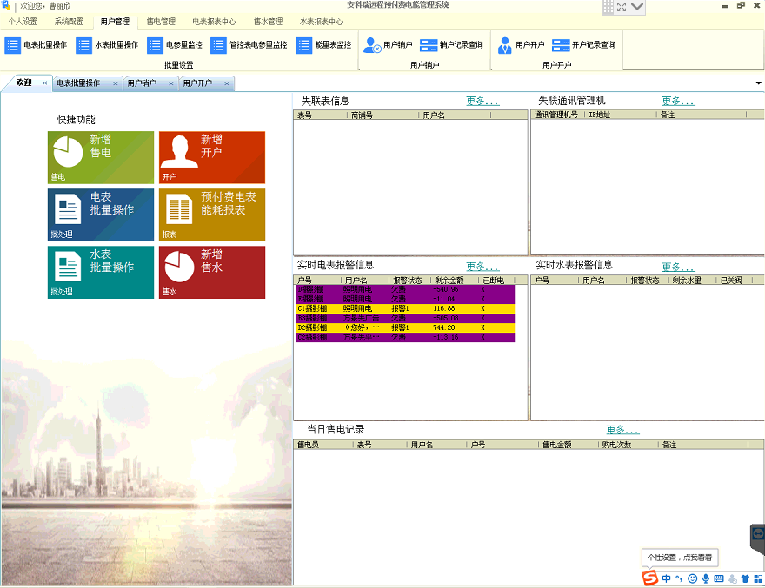Open 管控表电参量监控 ribbon icon
This screenshot has width=765, height=588.
click(218, 45)
